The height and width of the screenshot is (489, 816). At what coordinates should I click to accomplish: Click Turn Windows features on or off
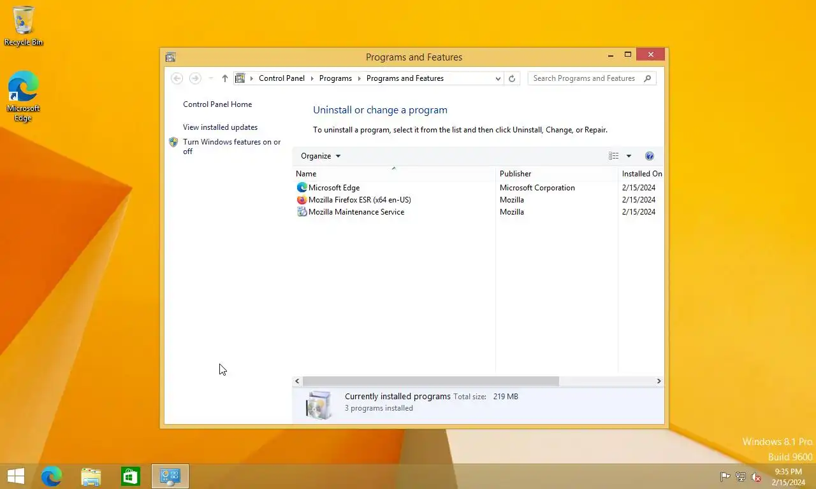231,146
